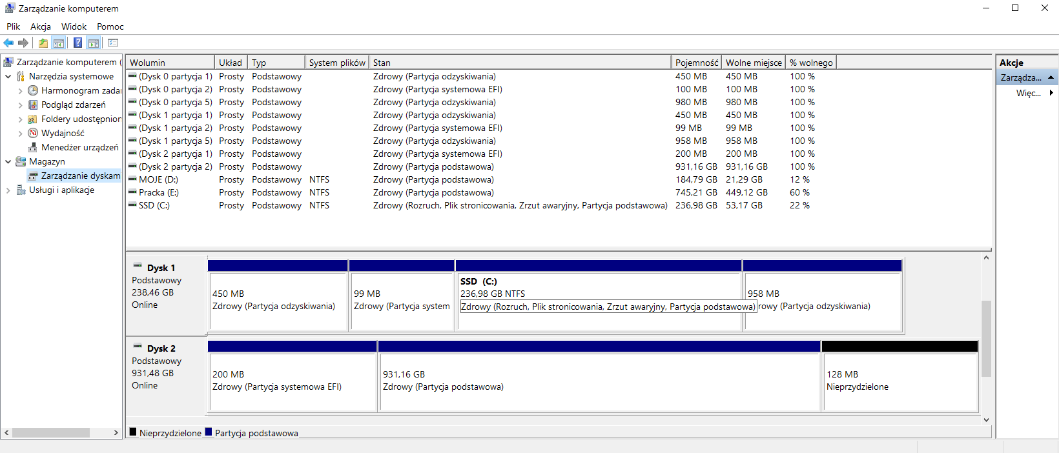1059x453 pixels.
Task: Sort by the Wolne miejsce column header
Action: tap(754, 63)
